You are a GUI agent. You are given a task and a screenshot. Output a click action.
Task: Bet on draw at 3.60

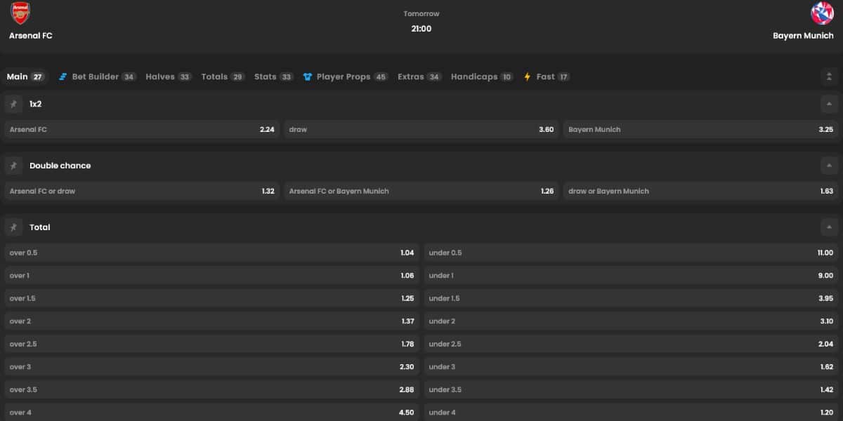tap(421, 129)
